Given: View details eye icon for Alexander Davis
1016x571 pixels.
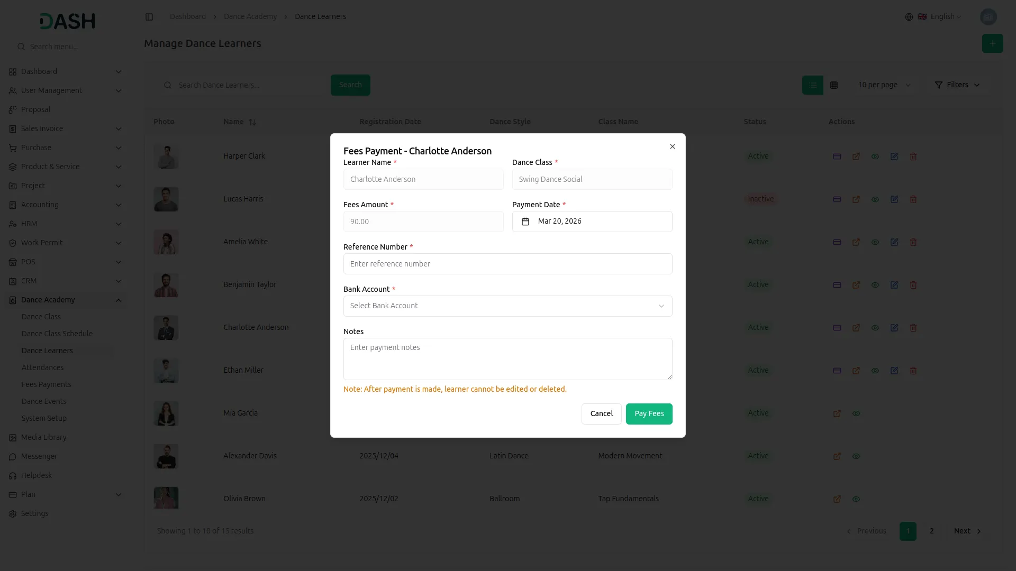Looking at the screenshot, I should [856, 456].
